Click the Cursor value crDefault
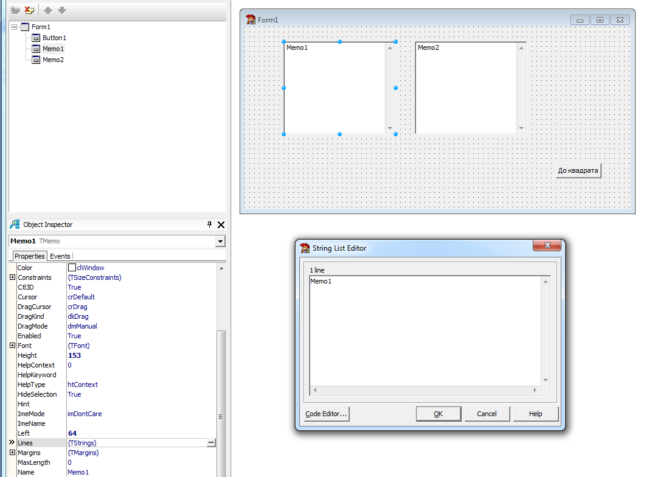The image size is (652, 477). tap(81, 297)
